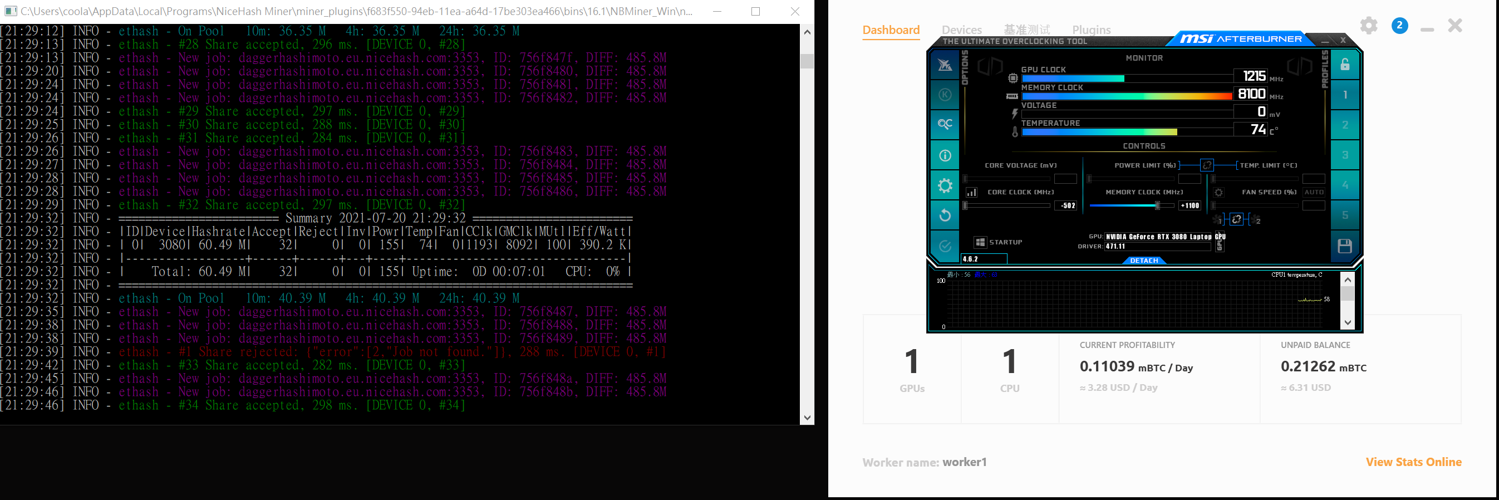Click the Power Limit slider handle
The height and width of the screenshot is (500, 1499).
click(1089, 179)
